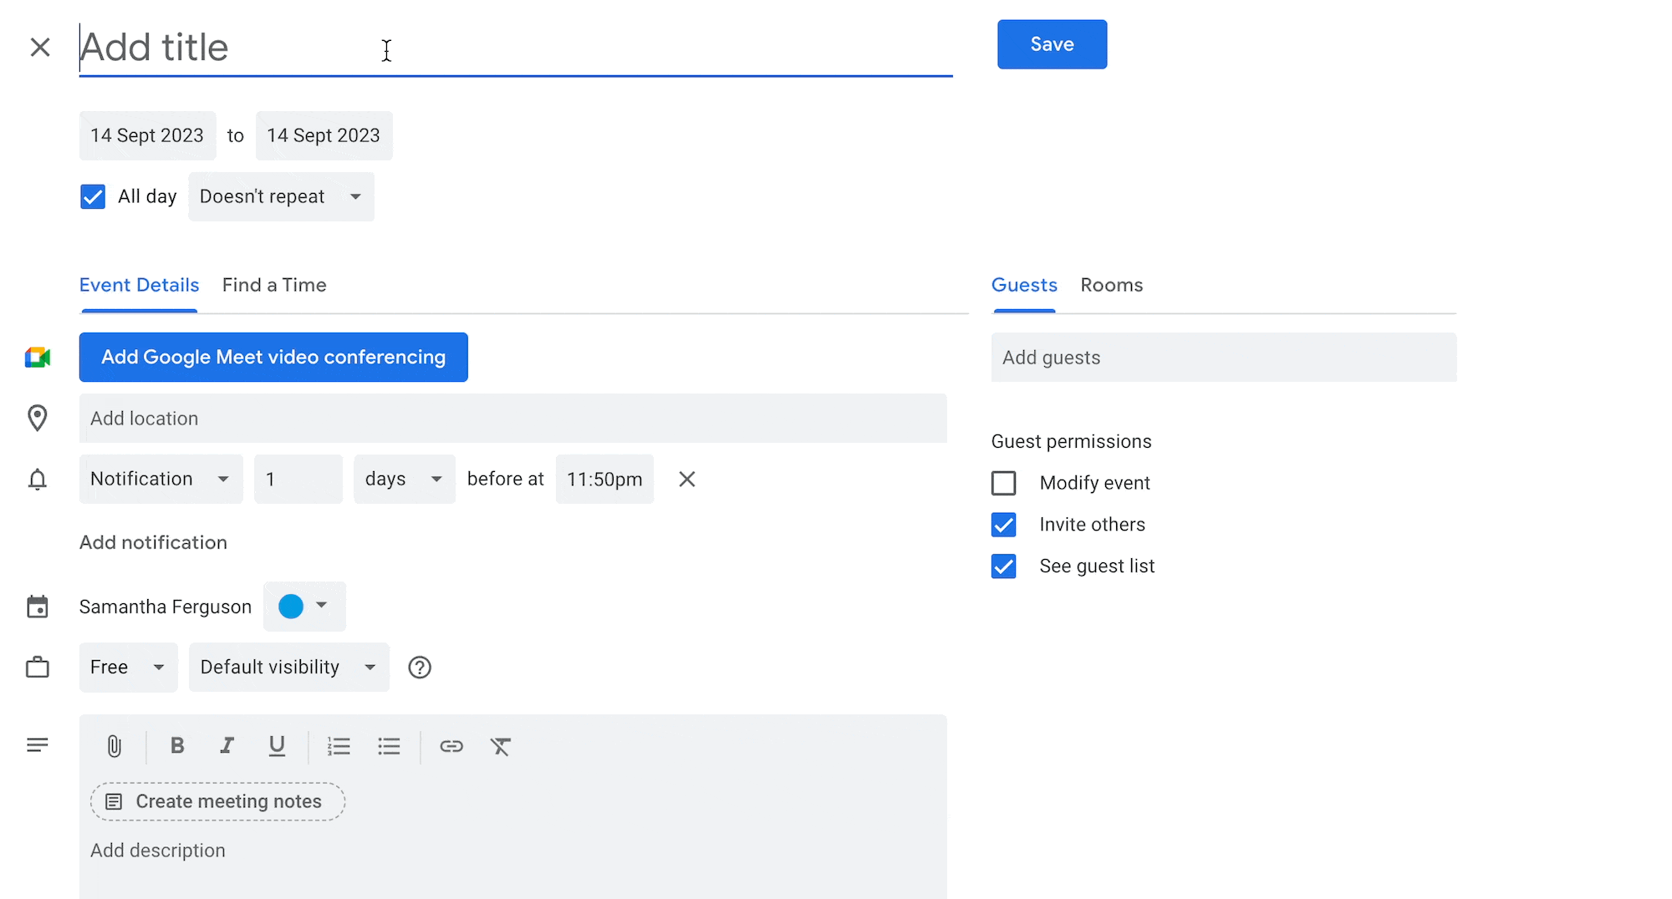Image resolution: width=1672 pixels, height=899 pixels.
Task: Insert a numbered list
Action: pyautogui.click(x=339, y=746)
